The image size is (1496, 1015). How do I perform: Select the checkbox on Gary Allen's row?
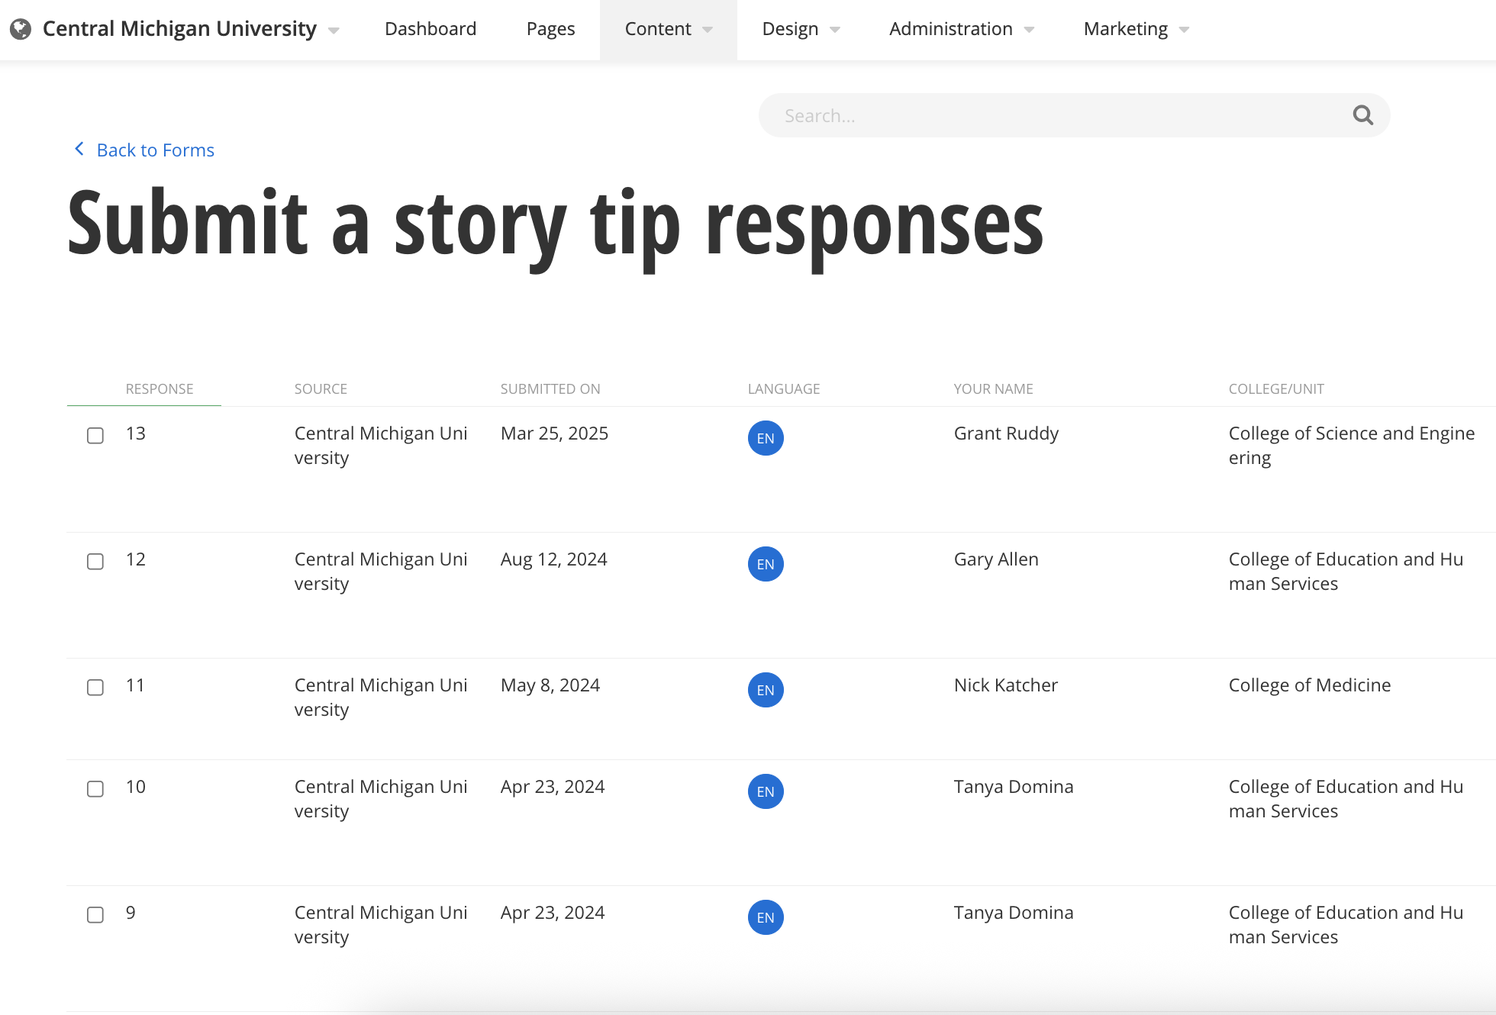click(95, 562)
